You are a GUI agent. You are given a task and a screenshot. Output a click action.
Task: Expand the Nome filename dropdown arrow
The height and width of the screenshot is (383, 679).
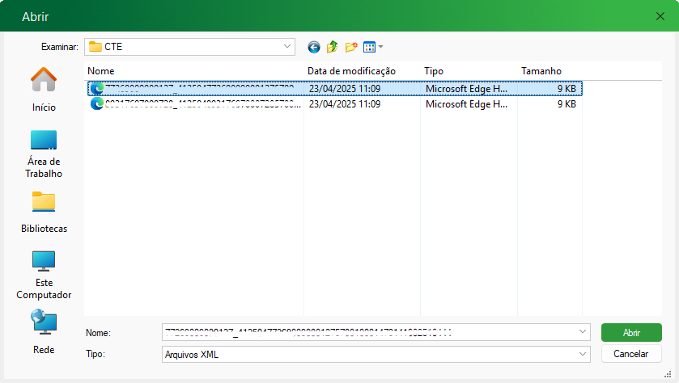click(x=584, y=332)
